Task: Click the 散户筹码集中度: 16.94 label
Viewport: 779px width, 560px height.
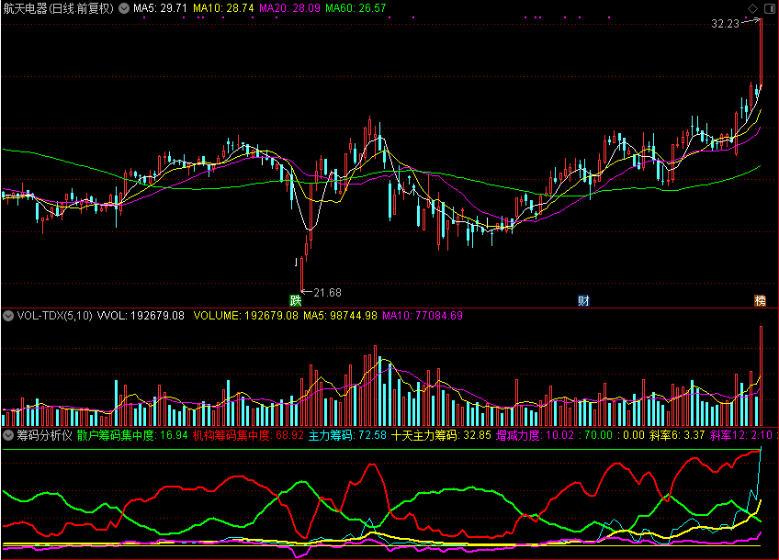Action: [x=132, y=435]
